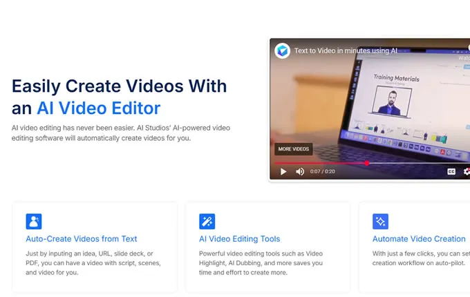Click the Automate Video Creation sparkle icon

point(380,221)
